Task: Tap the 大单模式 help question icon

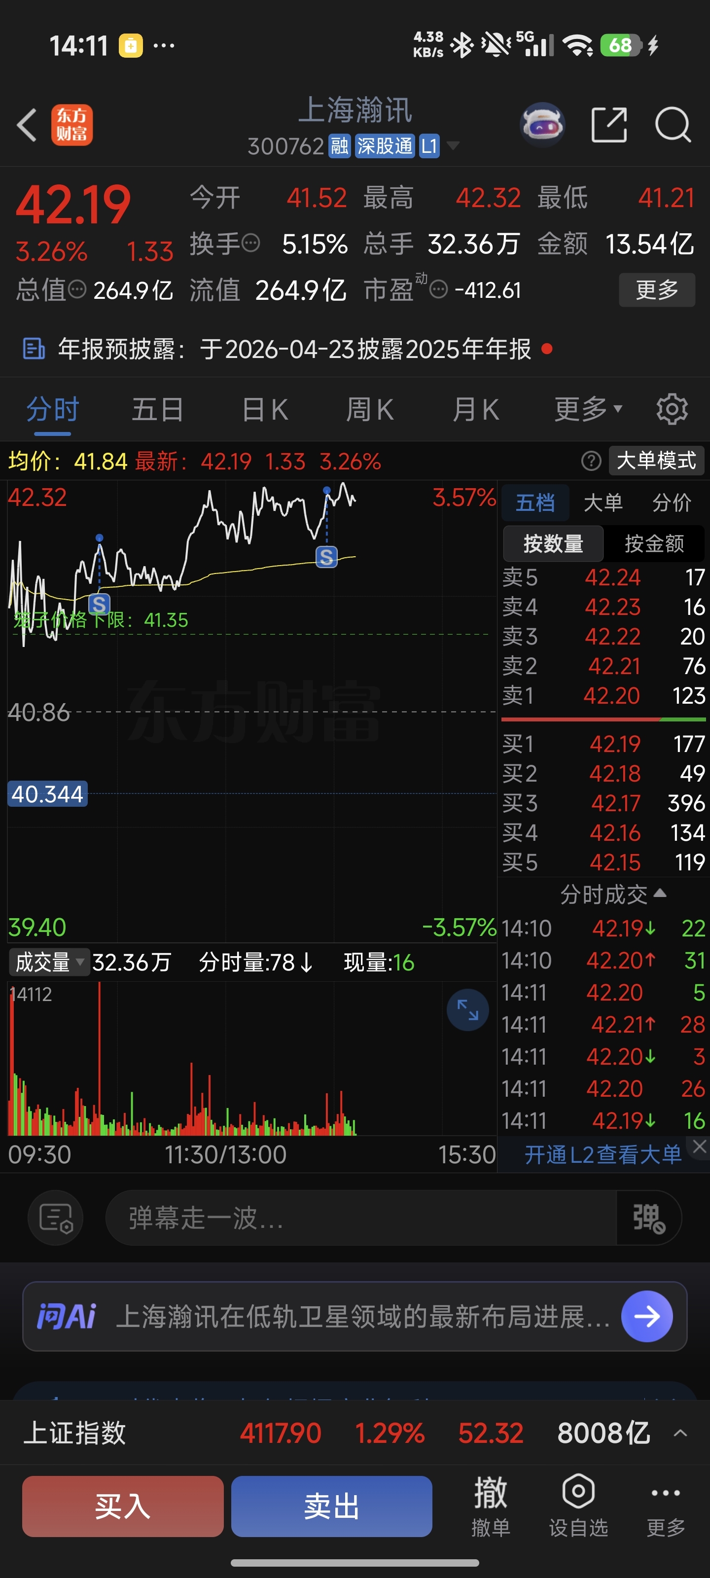Action: pyautogui.click(x=591, y=461)
